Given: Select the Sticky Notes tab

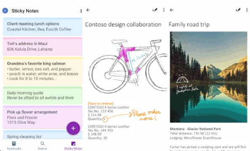Looking at the screenshot, I should point(73,146).
